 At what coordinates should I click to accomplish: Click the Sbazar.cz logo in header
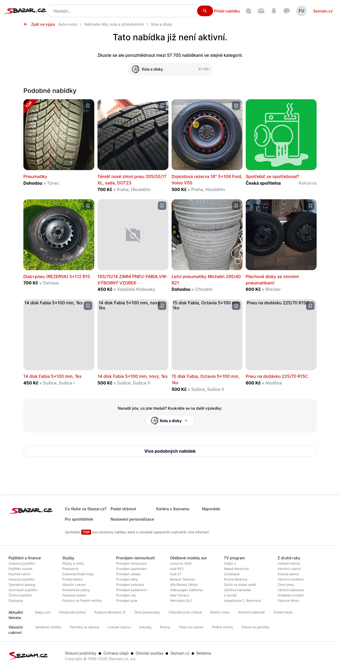click(x=25, y=11)
